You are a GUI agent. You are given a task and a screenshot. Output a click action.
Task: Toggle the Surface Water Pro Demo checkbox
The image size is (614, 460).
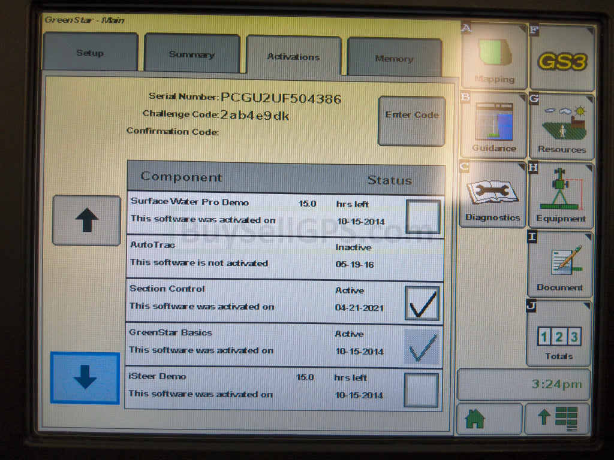point(423,216)
